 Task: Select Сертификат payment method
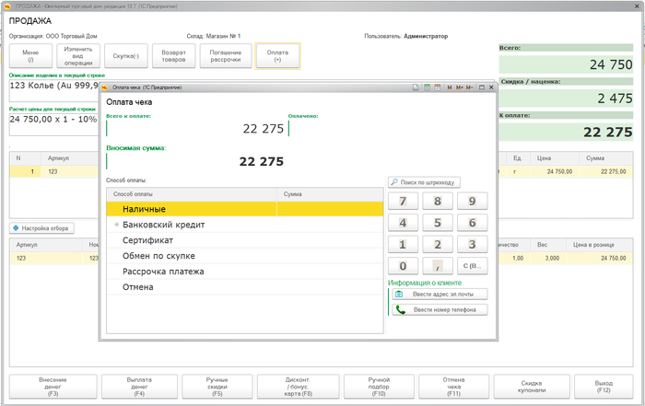click(245, 240)
